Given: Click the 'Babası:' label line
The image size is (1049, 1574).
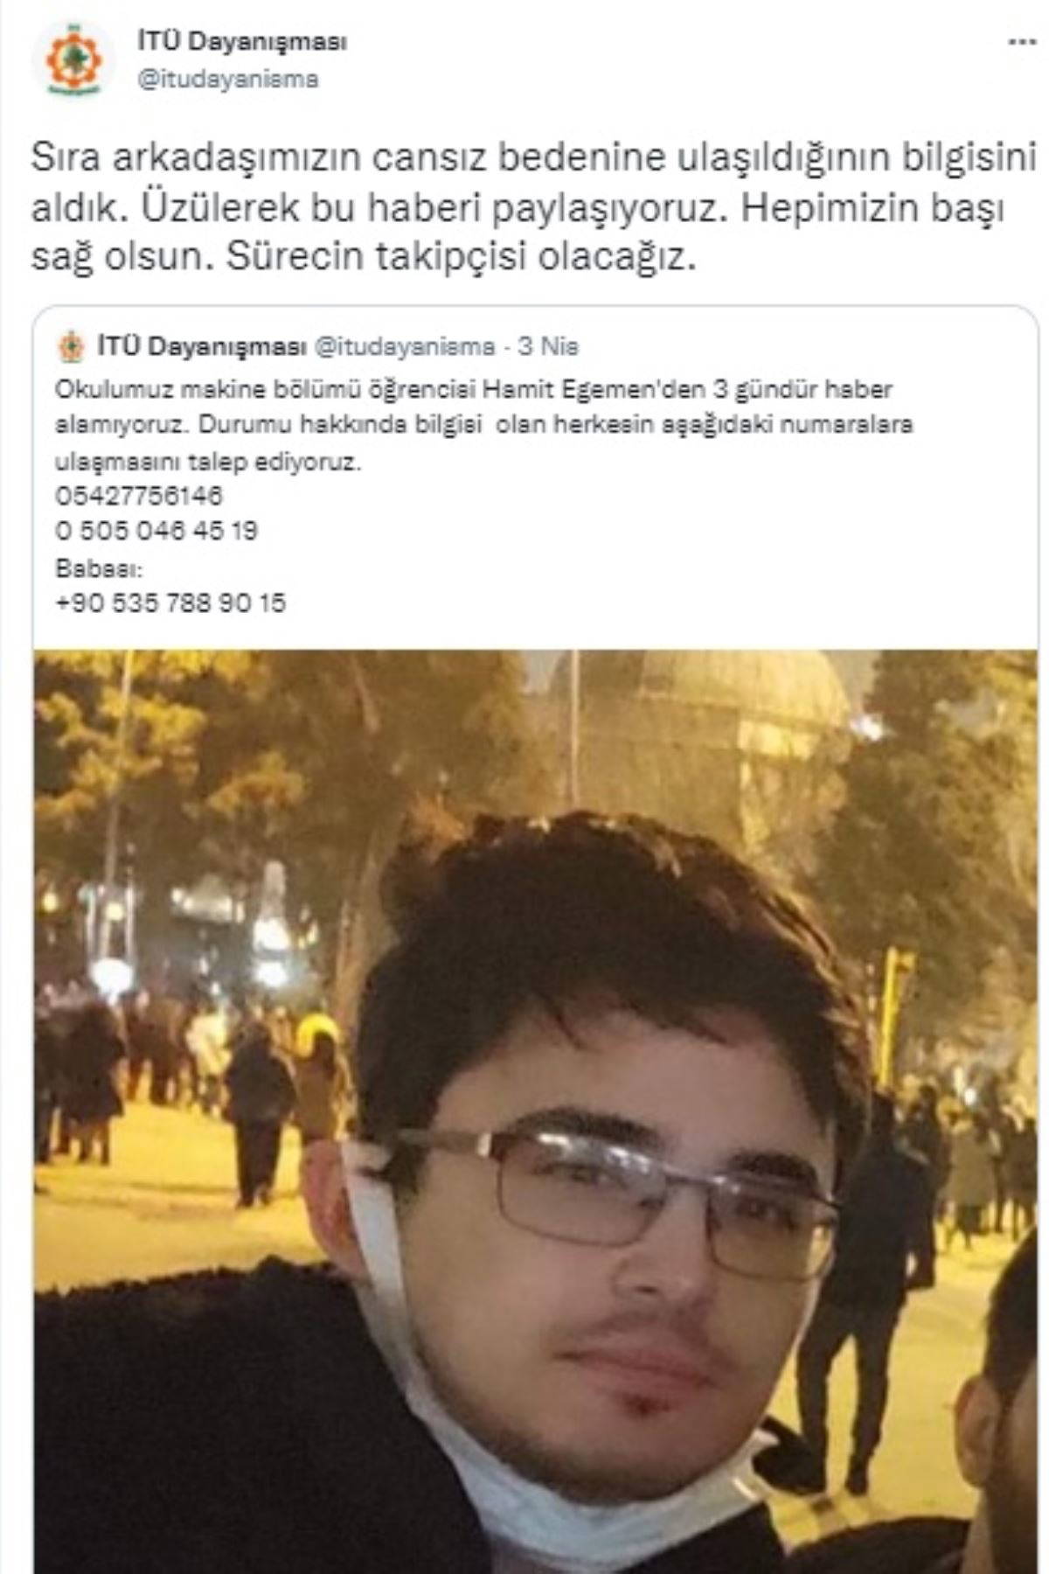Looking at the screenshot, I should click(x=98, y=568).
